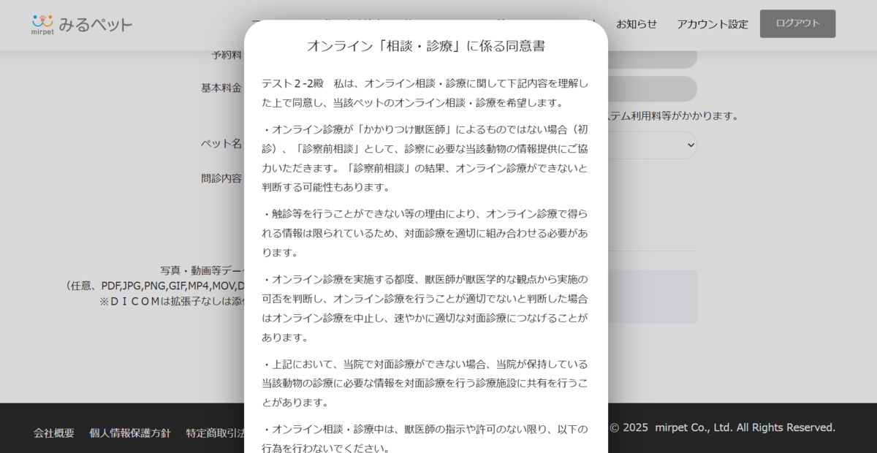Open the 会社概要 footer link
The image size is (877, 453).
[54, 433]
